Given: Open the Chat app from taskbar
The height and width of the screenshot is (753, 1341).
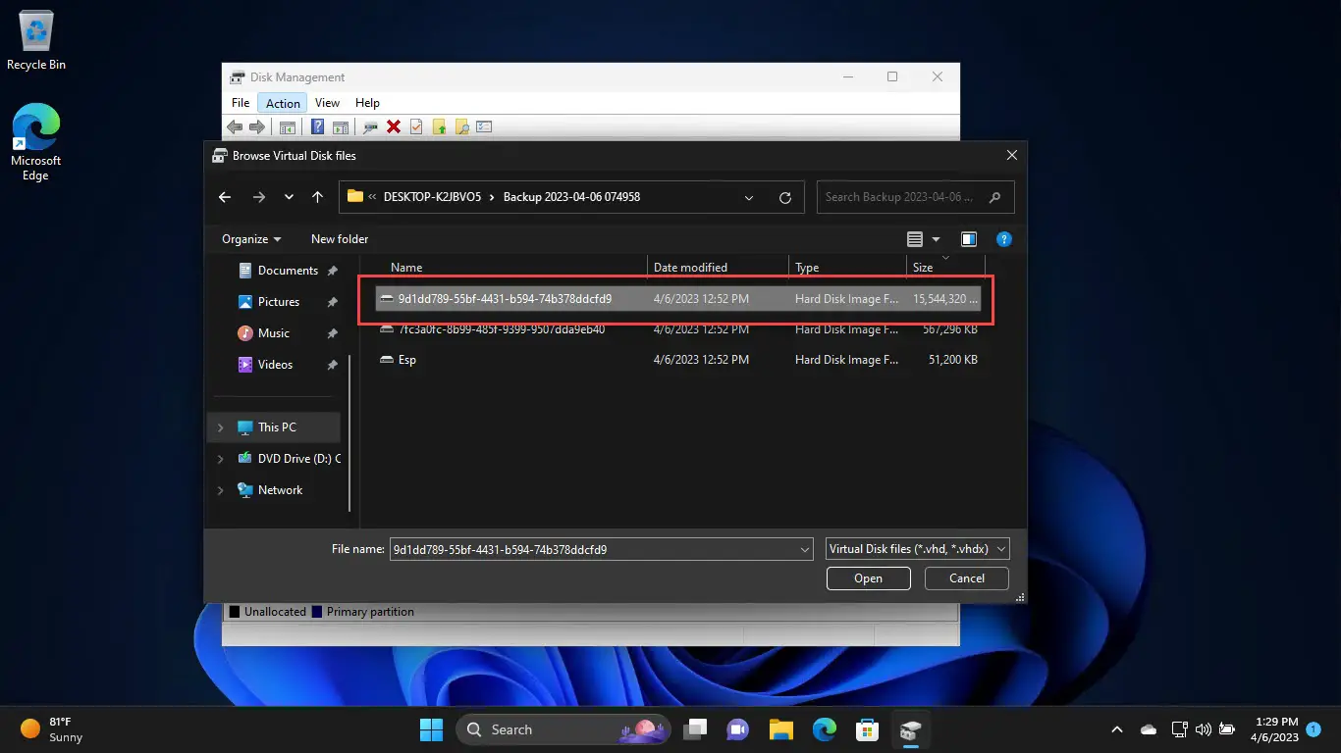Looking at the screenshot, I should [737, 729].
